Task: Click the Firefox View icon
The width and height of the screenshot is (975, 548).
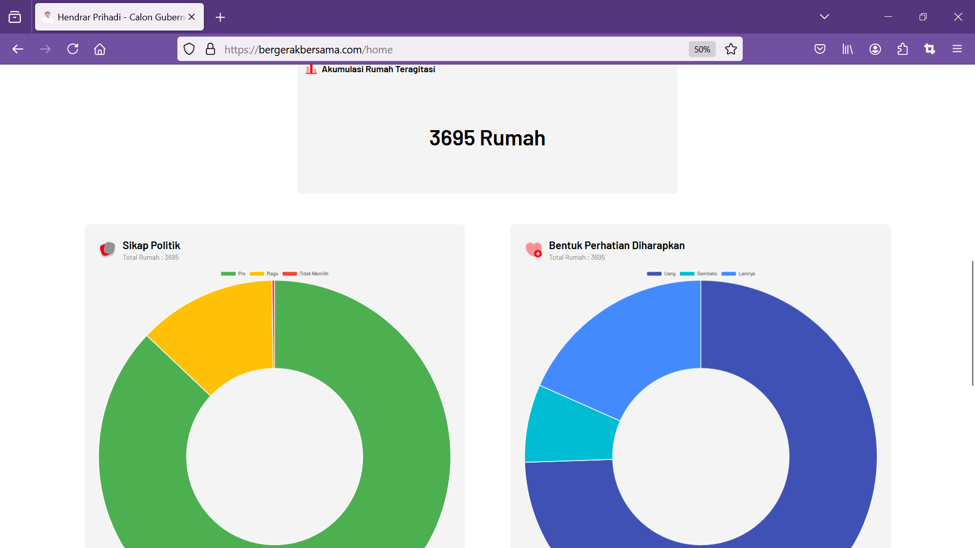Action: pos(15,17)
